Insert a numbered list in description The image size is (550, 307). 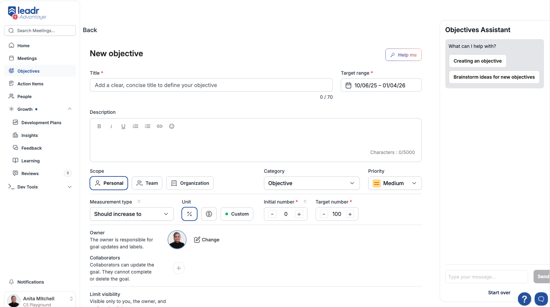coord(135,126)
